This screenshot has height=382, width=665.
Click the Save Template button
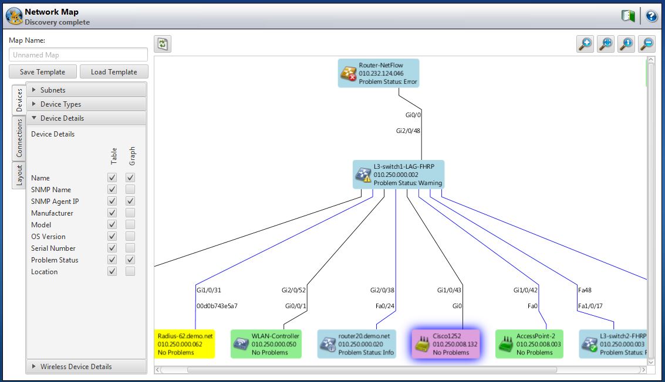point(43,71)
